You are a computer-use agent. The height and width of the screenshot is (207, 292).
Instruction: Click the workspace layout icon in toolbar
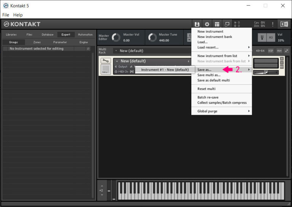[x=217, y=24]
